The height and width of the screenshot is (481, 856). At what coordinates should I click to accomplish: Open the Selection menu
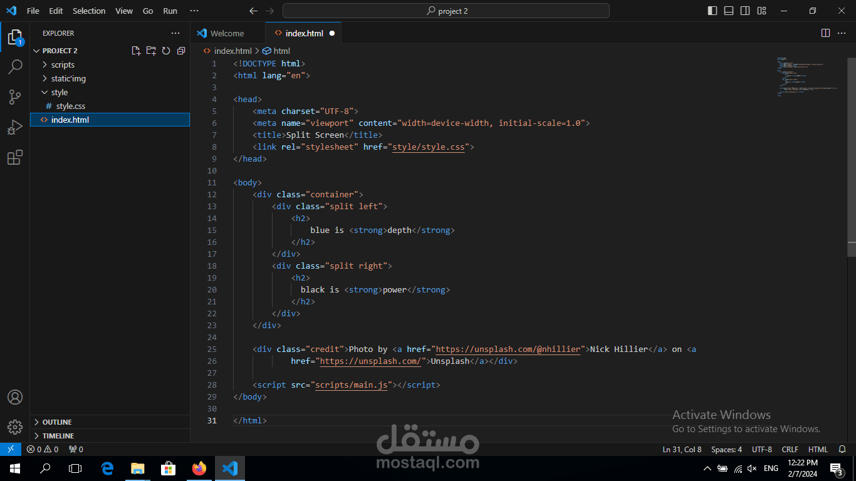89,11
